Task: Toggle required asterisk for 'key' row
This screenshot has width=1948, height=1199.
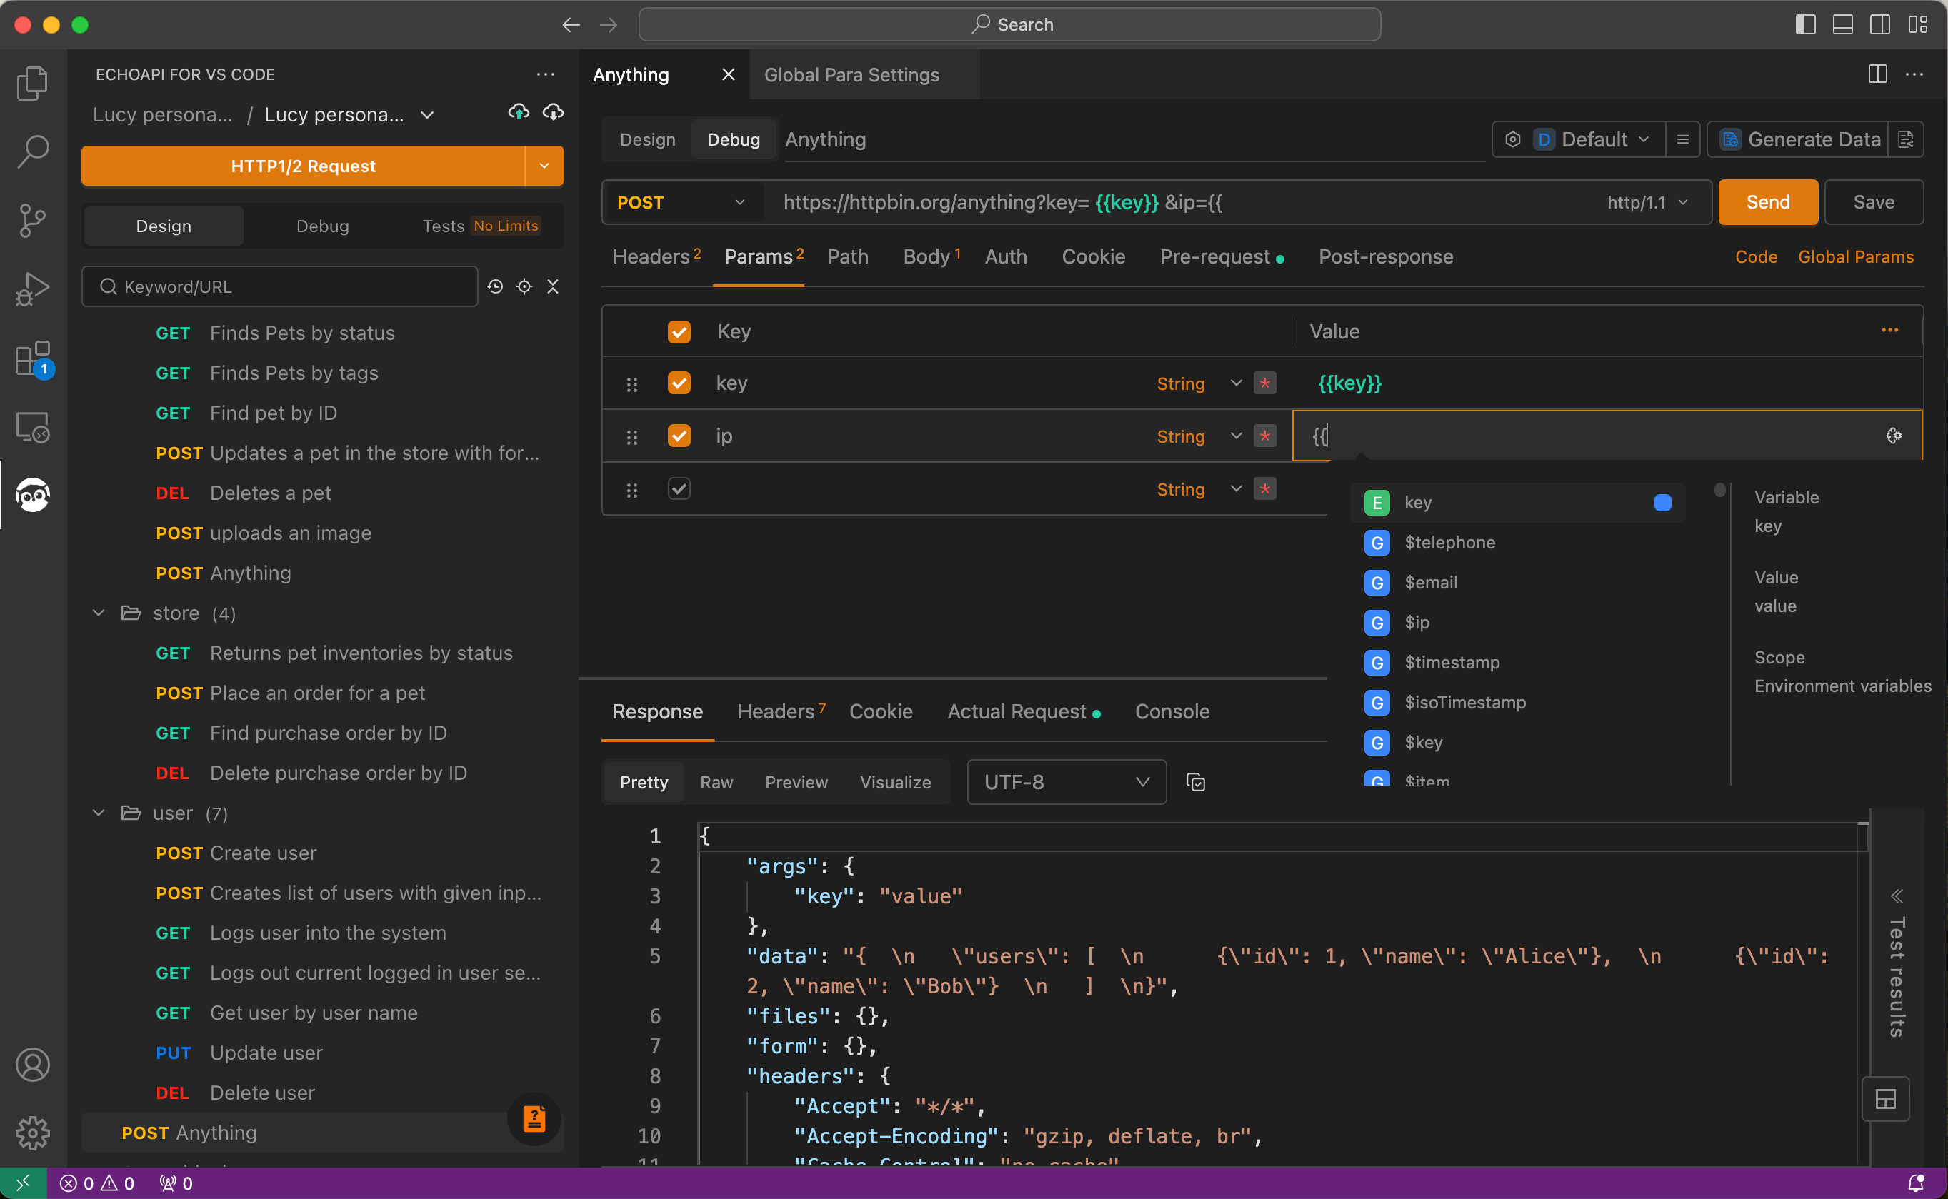Action: [1265, 383]
